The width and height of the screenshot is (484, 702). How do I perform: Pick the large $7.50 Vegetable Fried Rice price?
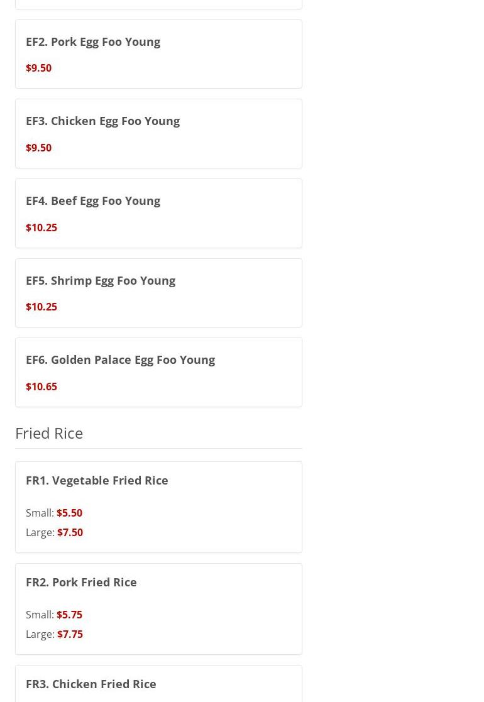click(70, 532)
